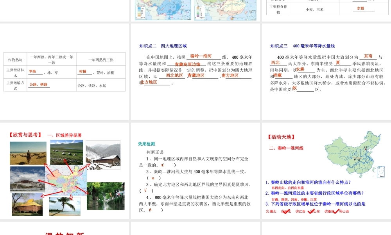Image resolution: width=391 pixels, height=235 pixels.
Task: Click the 判断正误 line
Action: (155, 152)
